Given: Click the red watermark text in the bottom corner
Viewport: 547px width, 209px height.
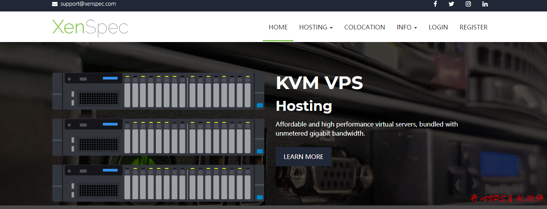Looking at the screenshot, I should coord(507,199).
